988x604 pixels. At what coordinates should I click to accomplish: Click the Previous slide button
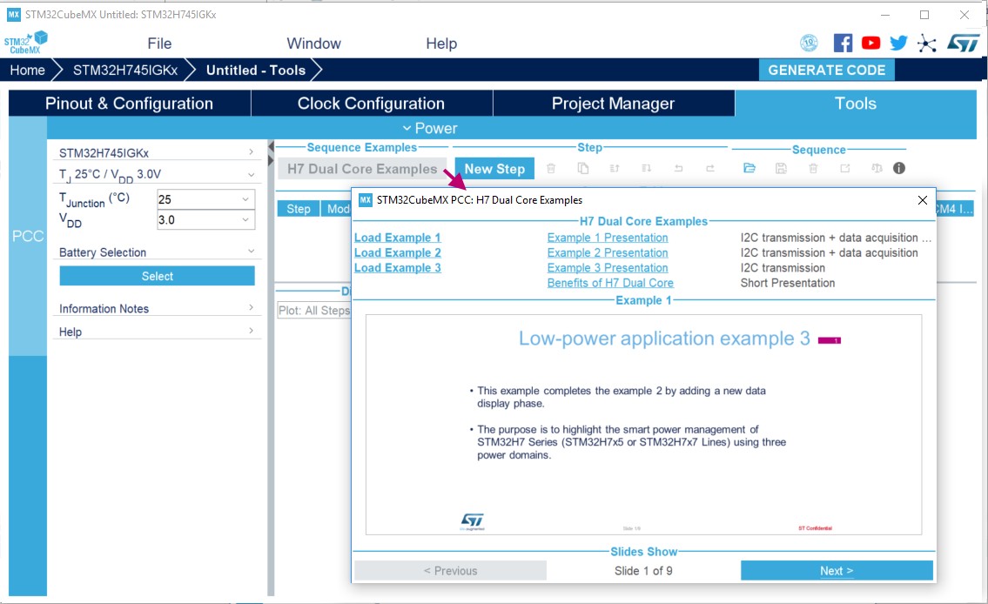[451, 571]
